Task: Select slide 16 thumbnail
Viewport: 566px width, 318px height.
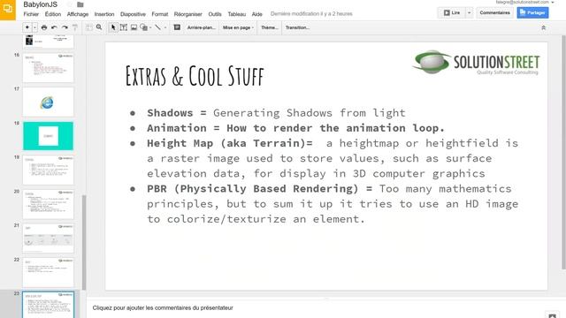Action: click(x=49, y=68)
